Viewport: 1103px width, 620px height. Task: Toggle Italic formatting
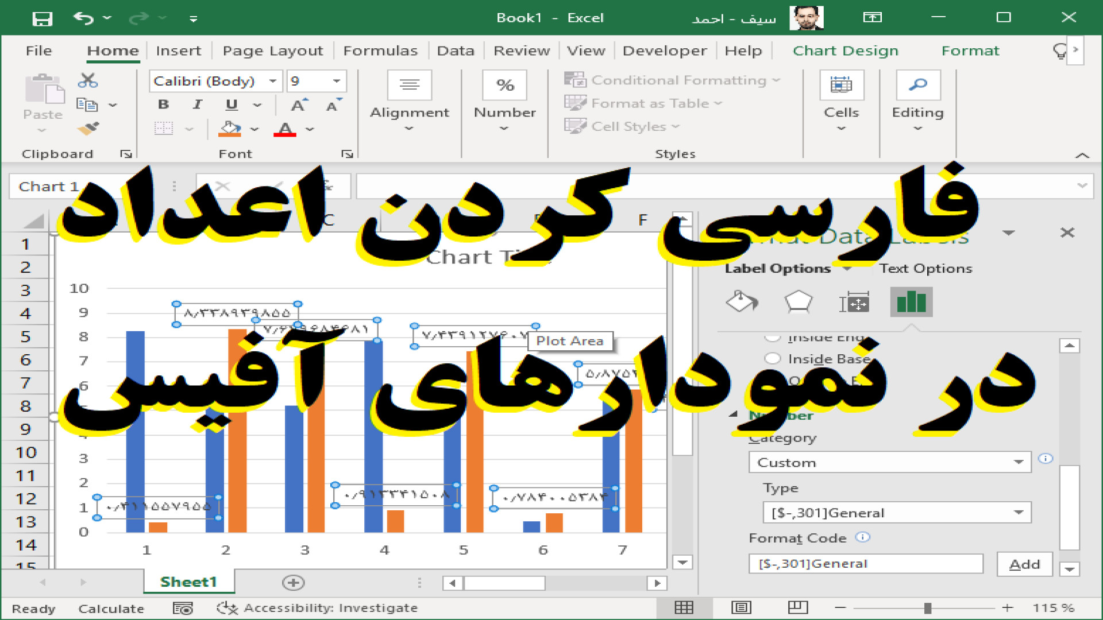[197, 104]
